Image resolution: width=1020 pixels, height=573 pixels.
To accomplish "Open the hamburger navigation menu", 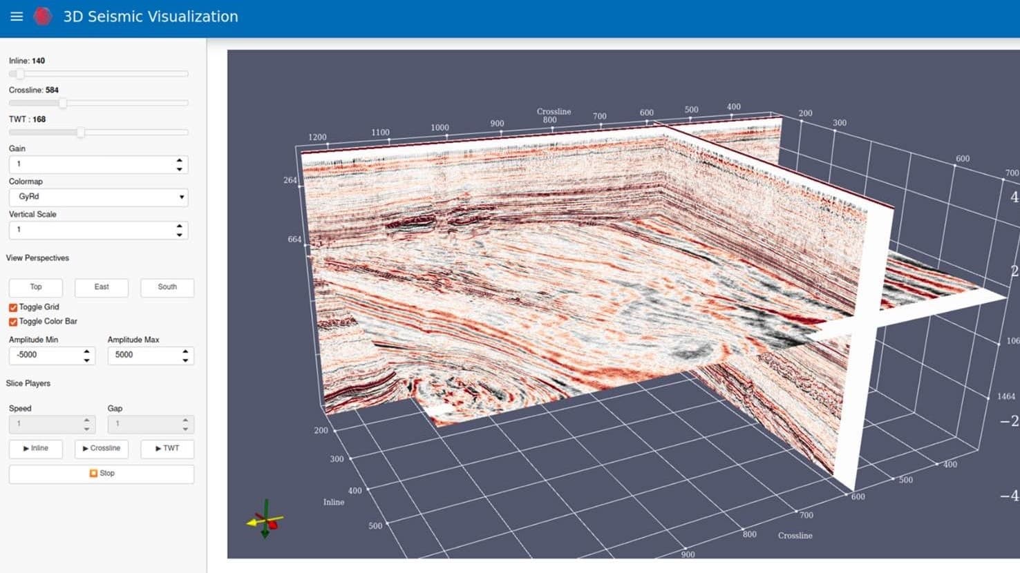I will (x=17, y=17).
